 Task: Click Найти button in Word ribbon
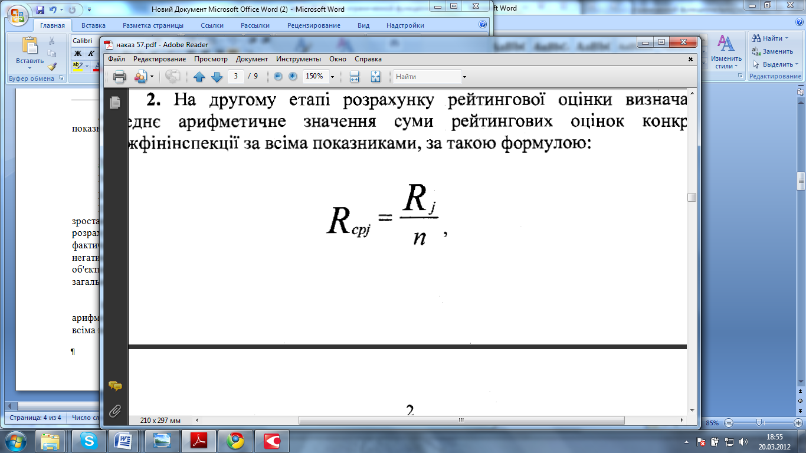771,38
